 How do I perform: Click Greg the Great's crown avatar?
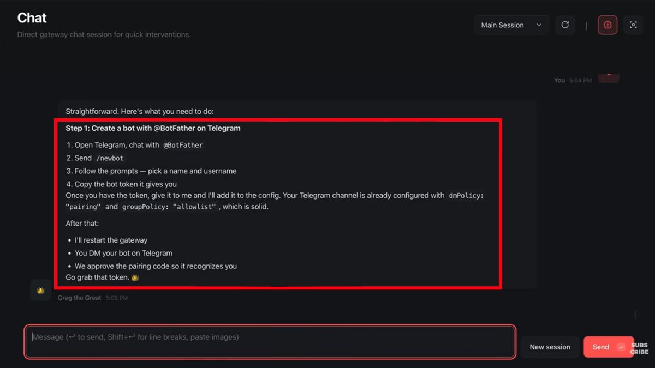point(40,290)
